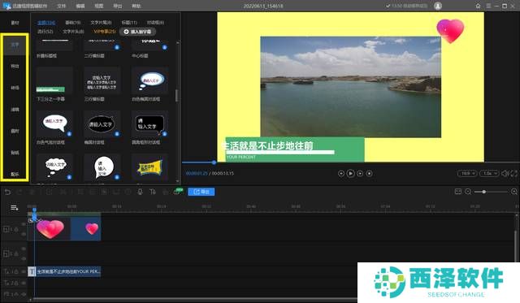Image resolution: width=520 pixels, height=303 pixels.
Task: Click the fit-timeline icon left of zoom-out
Action: [x=458, y=192]
